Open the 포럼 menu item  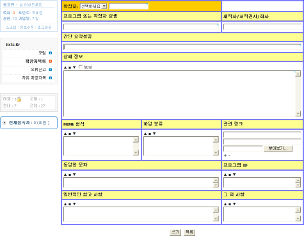tap(42, 53)
